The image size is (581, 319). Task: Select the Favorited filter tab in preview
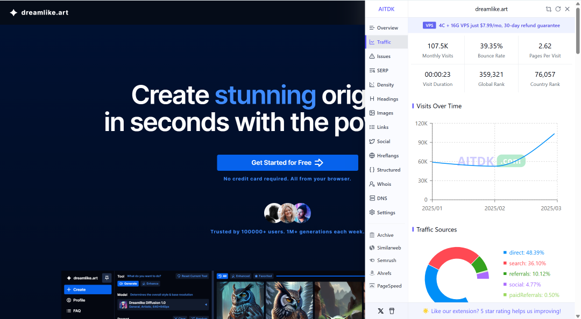[x=264, y=276]
